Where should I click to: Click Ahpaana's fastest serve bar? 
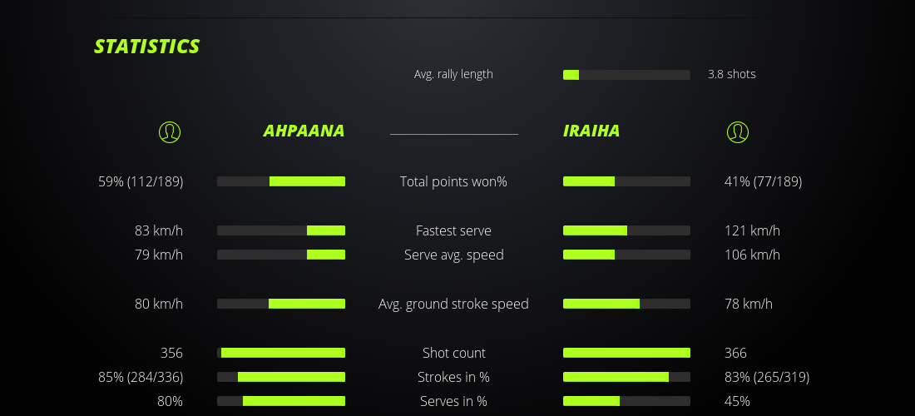(281, 230)
